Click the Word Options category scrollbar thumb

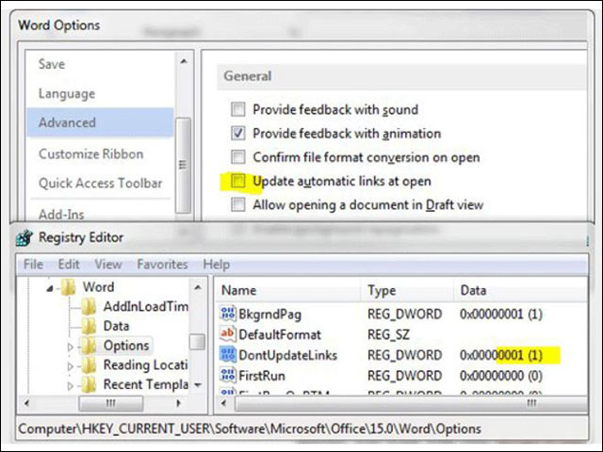point(183,166)
